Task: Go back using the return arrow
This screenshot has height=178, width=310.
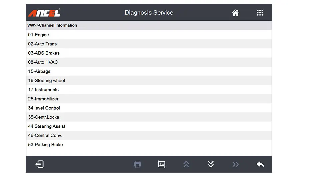Action: coord(260,164)
